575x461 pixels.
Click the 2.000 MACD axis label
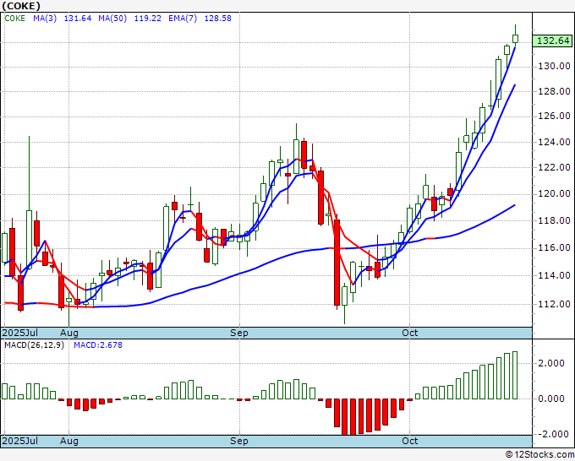550,363
